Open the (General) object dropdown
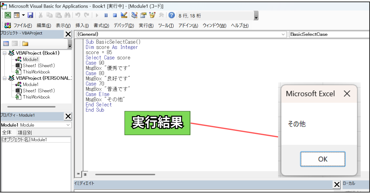Image resolution: width=370 pixels, height=194 pixels. click(284, 34)
